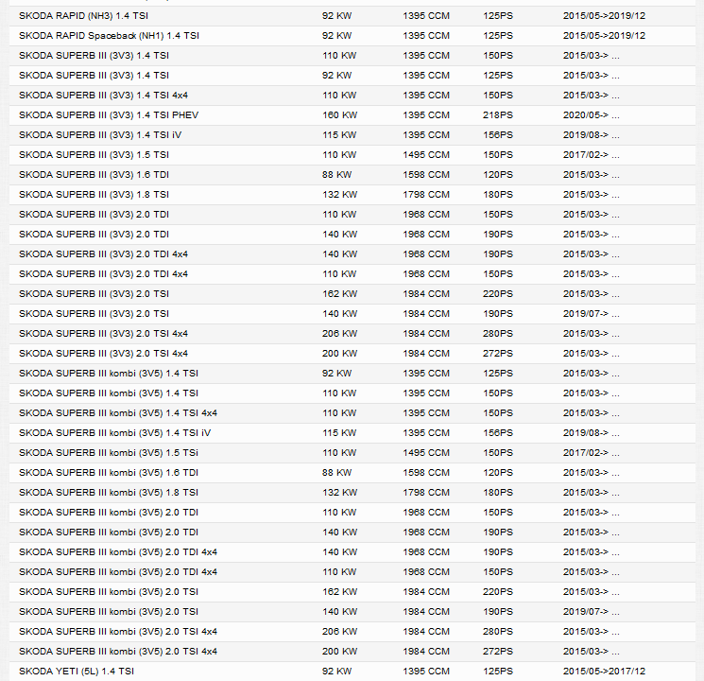Click 125PS in the RAPID Spaceback row
The width and height of the screenshot is (704, 681).
pyautogui.click(x=498, y=36)
